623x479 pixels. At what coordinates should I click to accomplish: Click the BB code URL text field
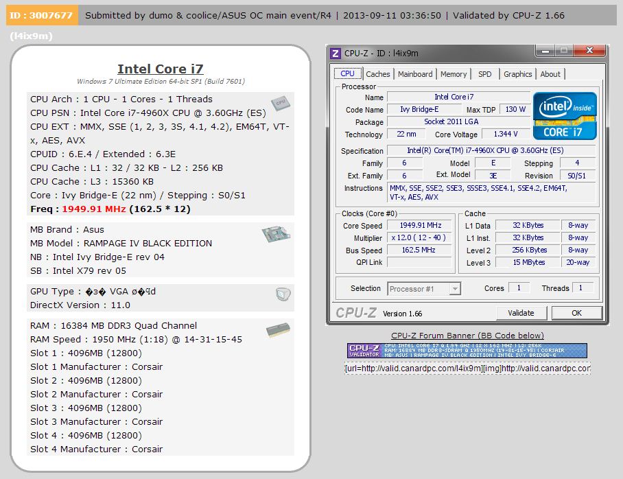click(468, 369)
